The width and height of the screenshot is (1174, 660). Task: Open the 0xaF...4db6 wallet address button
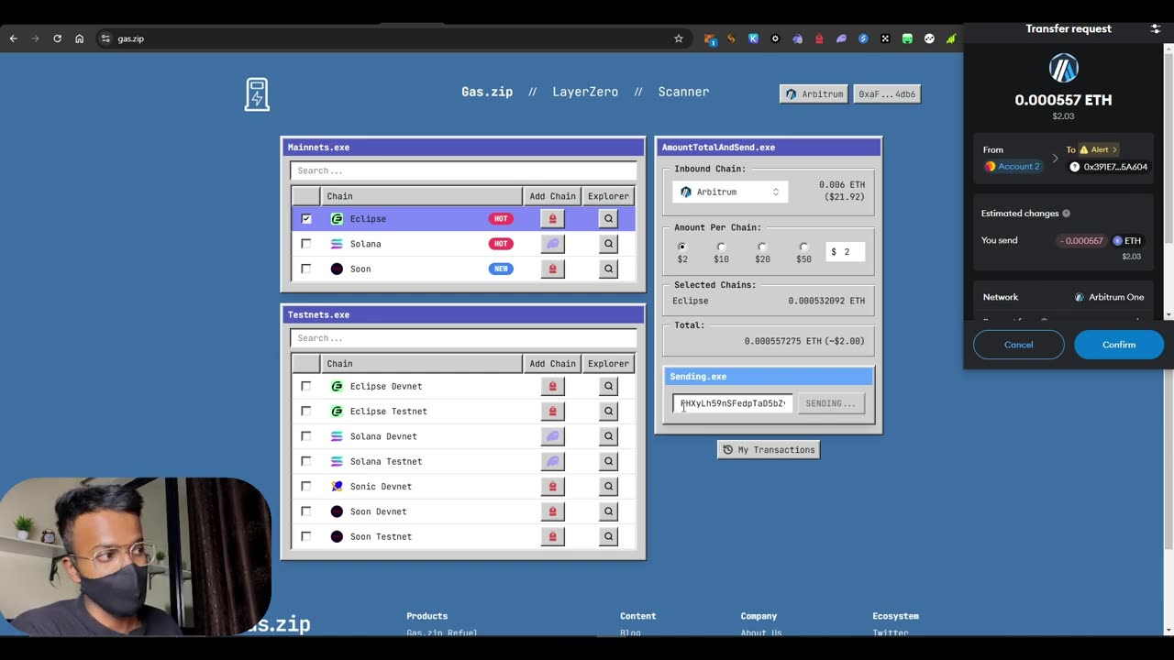coord(887,94)
